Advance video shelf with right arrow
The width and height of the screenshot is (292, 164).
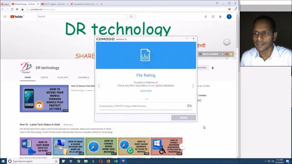[182, 147]
